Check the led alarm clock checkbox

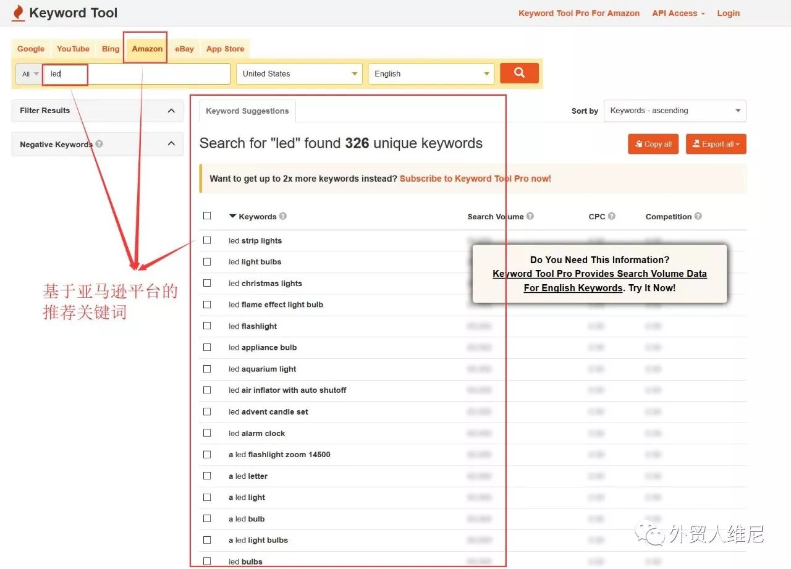pos(207,433)
